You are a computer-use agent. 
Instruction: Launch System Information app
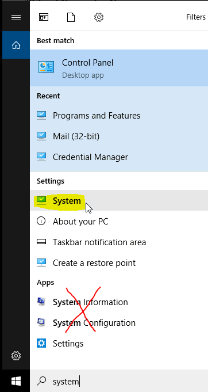tap(119, 302)
